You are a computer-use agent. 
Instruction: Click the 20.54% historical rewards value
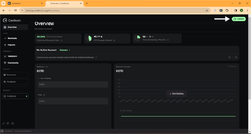pos(41,37)
